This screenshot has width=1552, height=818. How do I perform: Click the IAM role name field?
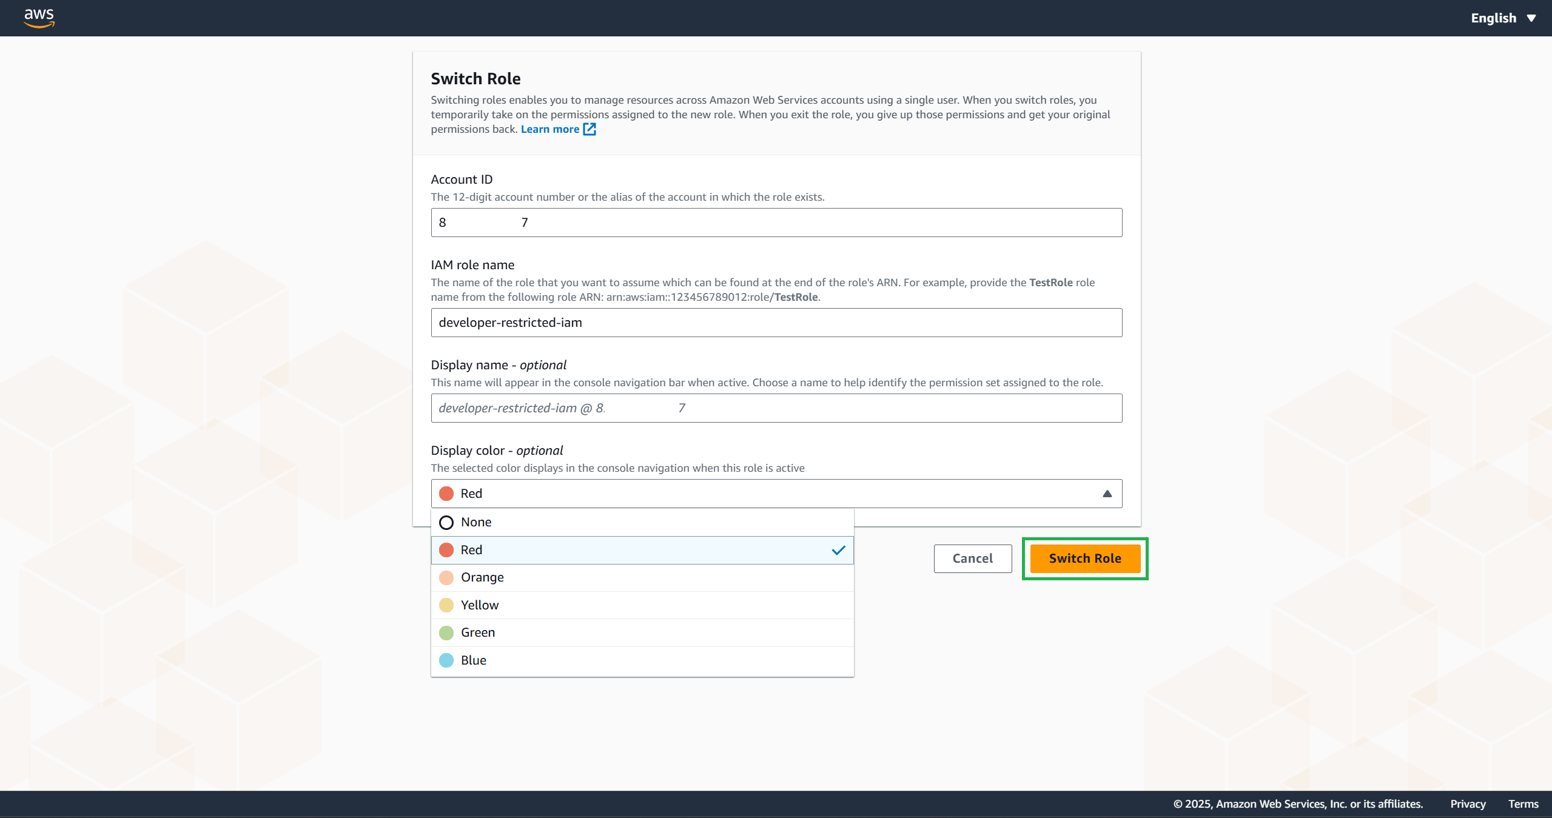776,323
